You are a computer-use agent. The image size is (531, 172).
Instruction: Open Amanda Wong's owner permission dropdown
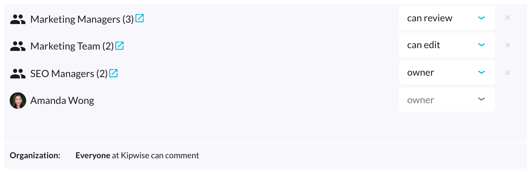pos(447,100)
